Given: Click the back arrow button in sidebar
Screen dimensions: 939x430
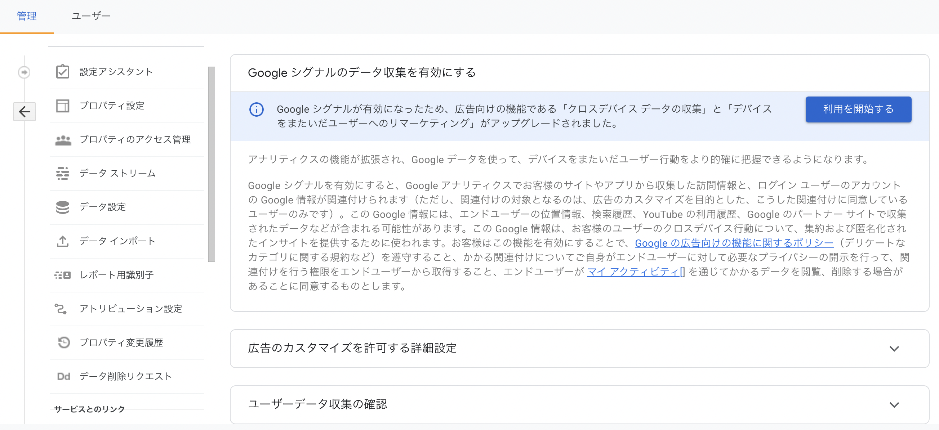Looking at the screenshot, I should coord(25,112).
